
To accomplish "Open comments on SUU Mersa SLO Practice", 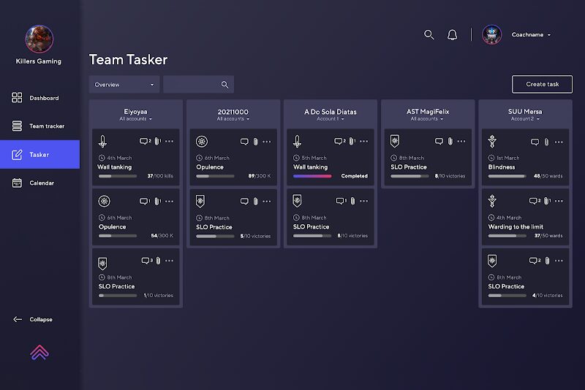I will coord(535,261).
